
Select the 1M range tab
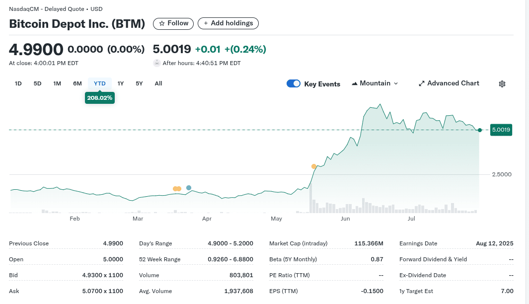pyautogui.click(x=57, y=83)
